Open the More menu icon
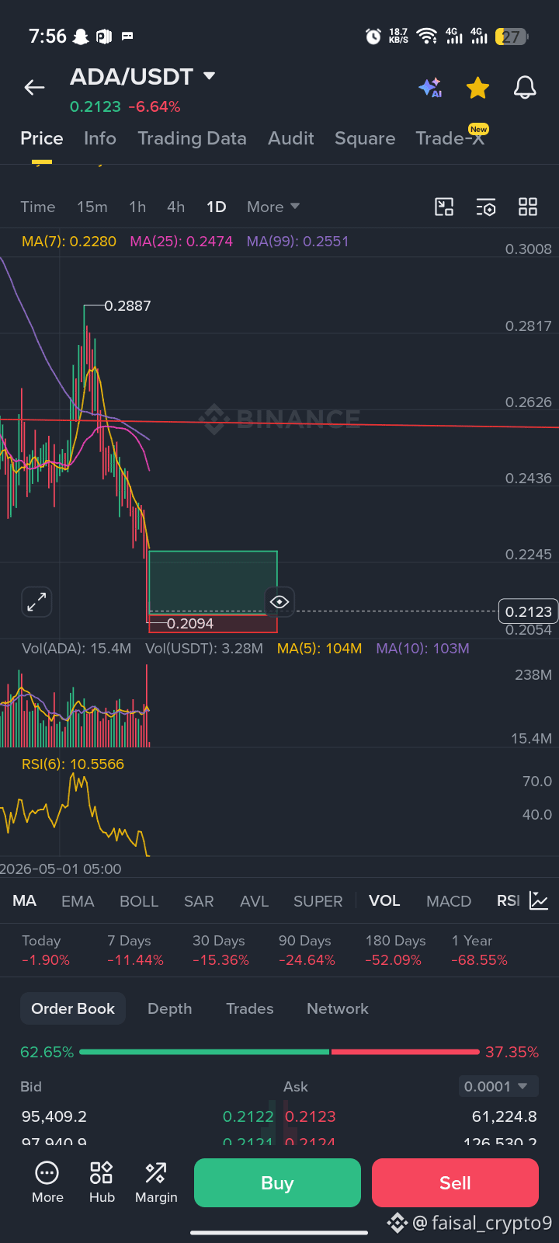This screenshot has width=559, height=1243. click(x=47, y=1183)
